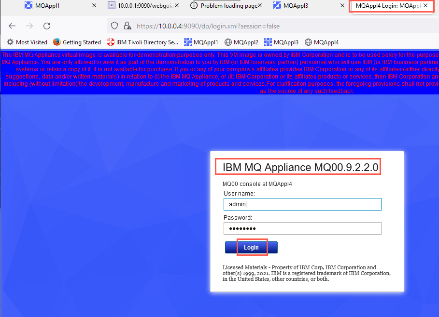Image resolution: width=439 pixels, height=317 pixels.
Task: Open the MQAppl1 bookmark
Action: coord(201,42)
